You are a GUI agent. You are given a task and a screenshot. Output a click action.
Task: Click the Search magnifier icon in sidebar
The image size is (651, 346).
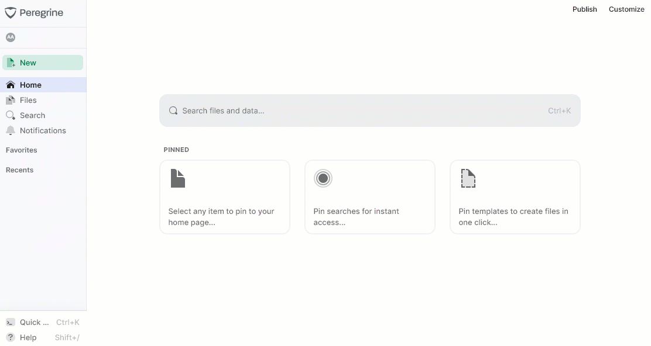tap(11, 115)
